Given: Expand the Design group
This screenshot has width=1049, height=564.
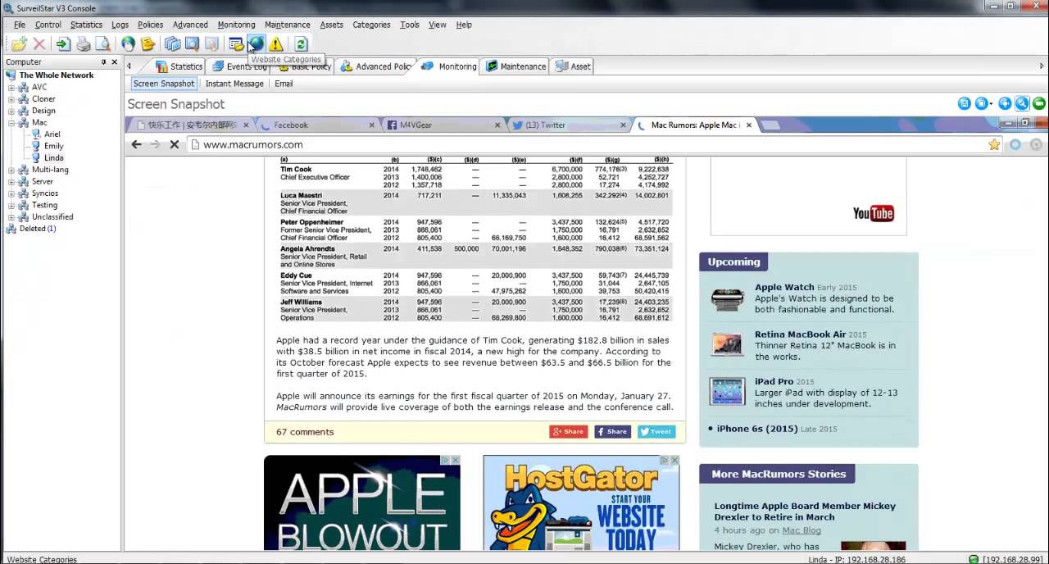Looking at the screenshot, I should [12, 111].
